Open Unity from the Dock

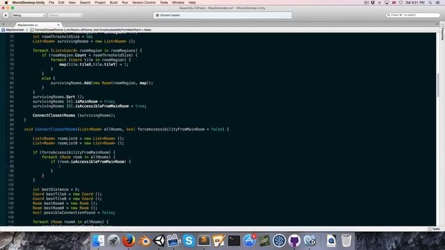pyautogui.click(x=159, y=241)
